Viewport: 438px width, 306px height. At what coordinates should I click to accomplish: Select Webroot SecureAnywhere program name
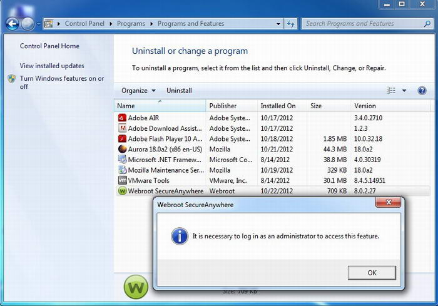click(x=166, y=191)
